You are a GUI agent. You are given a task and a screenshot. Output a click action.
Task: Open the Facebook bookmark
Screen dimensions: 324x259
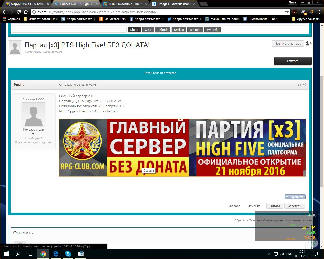[x=147, y=19]
